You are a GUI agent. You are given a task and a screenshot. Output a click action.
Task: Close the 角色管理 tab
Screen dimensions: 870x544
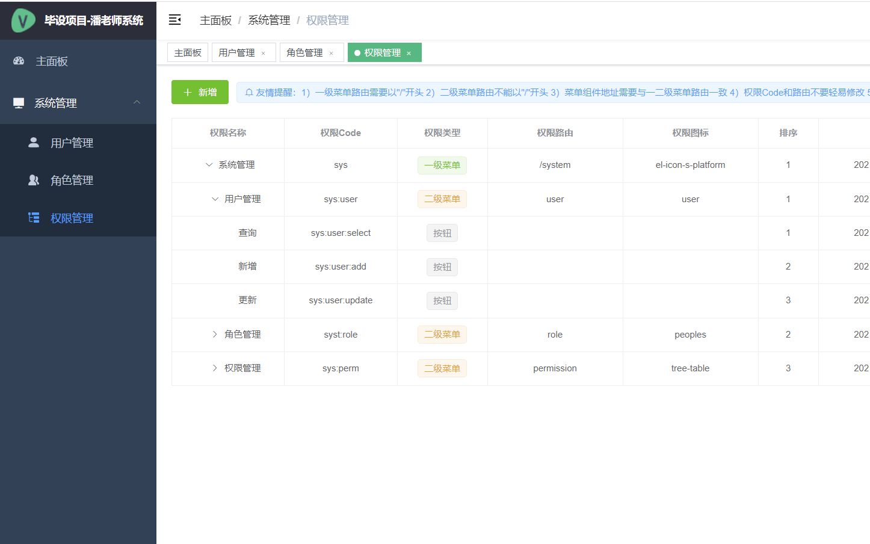click(x=331, y=54)
